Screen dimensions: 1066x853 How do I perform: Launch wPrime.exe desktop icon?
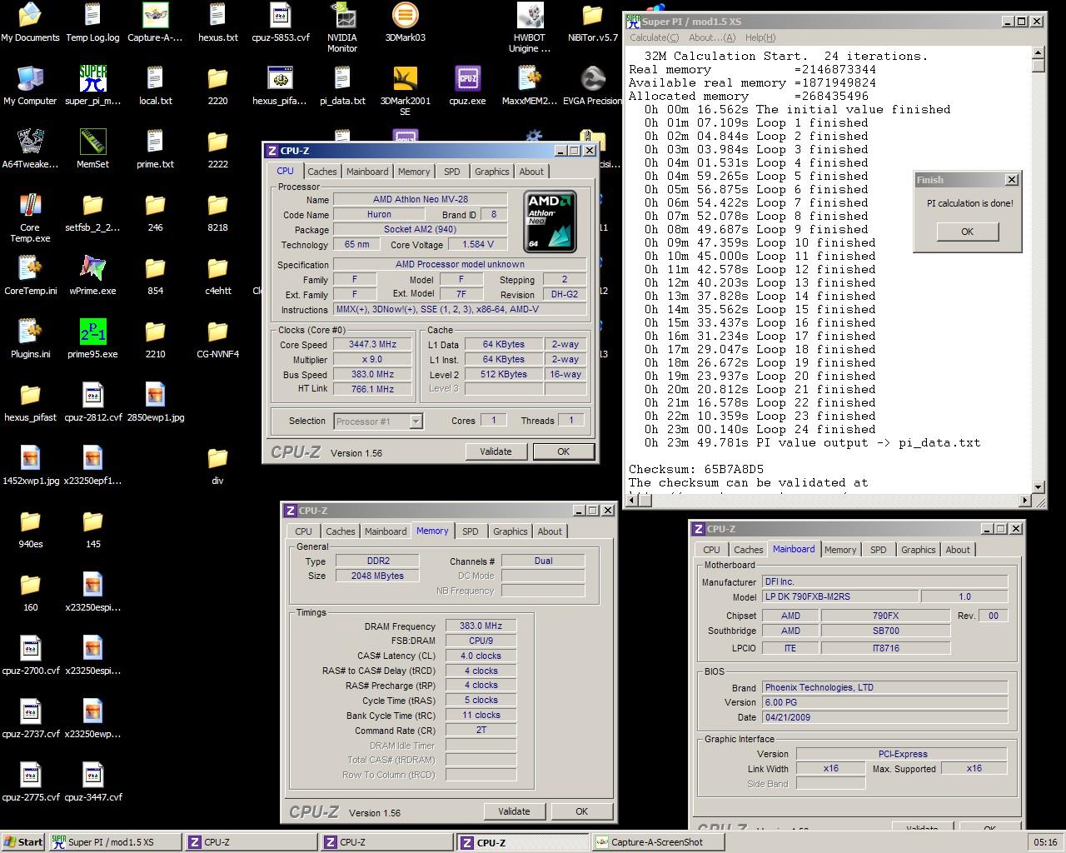pyautogui.click(x=92, y=277)
